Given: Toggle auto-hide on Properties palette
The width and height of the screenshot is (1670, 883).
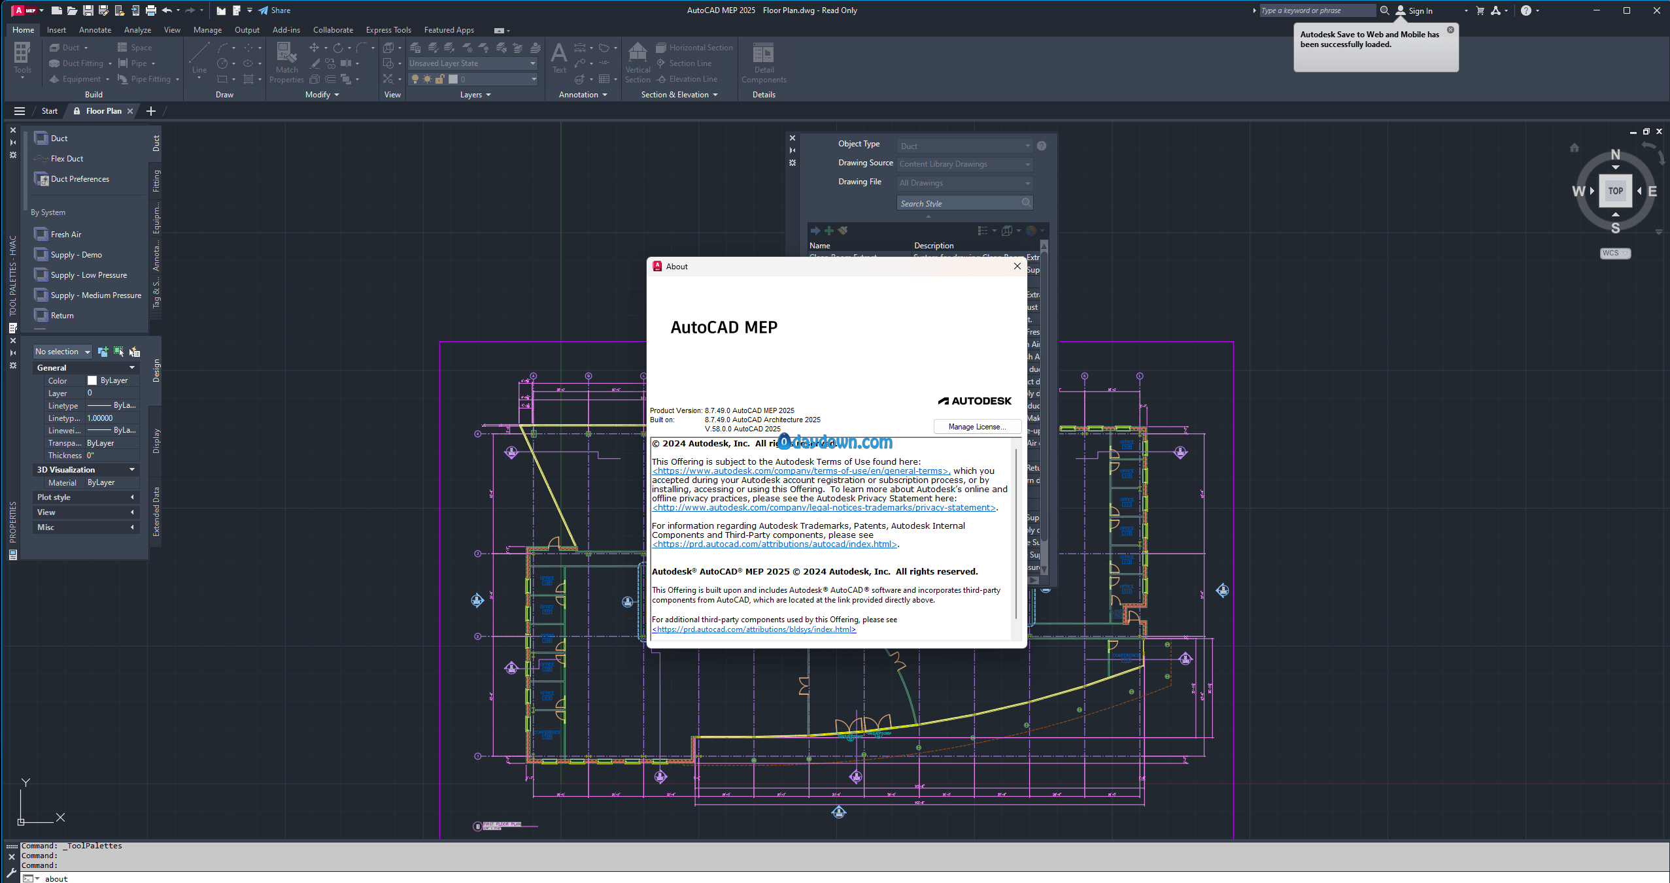Looking at the screenshot, I should click(x=12, y=353).
